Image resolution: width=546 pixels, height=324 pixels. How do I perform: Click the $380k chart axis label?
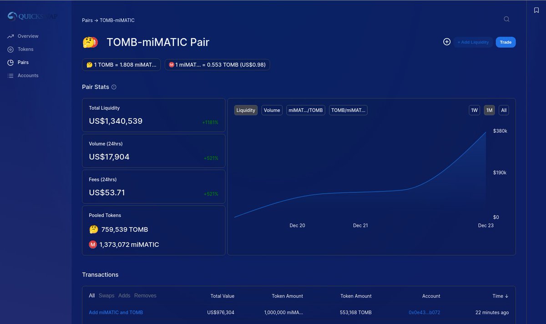(500, 131)
